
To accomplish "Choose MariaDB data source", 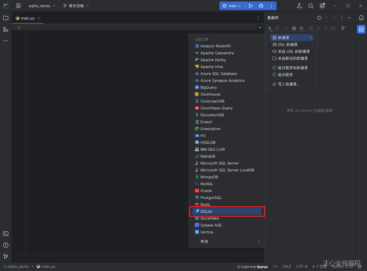I will coord(227,156).
